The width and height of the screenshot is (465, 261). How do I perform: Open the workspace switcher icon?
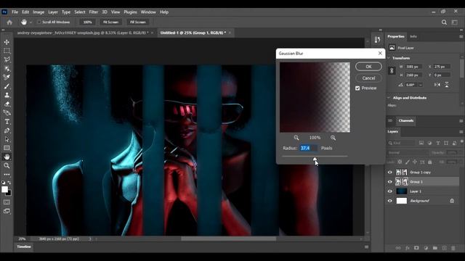click(455, 22)
